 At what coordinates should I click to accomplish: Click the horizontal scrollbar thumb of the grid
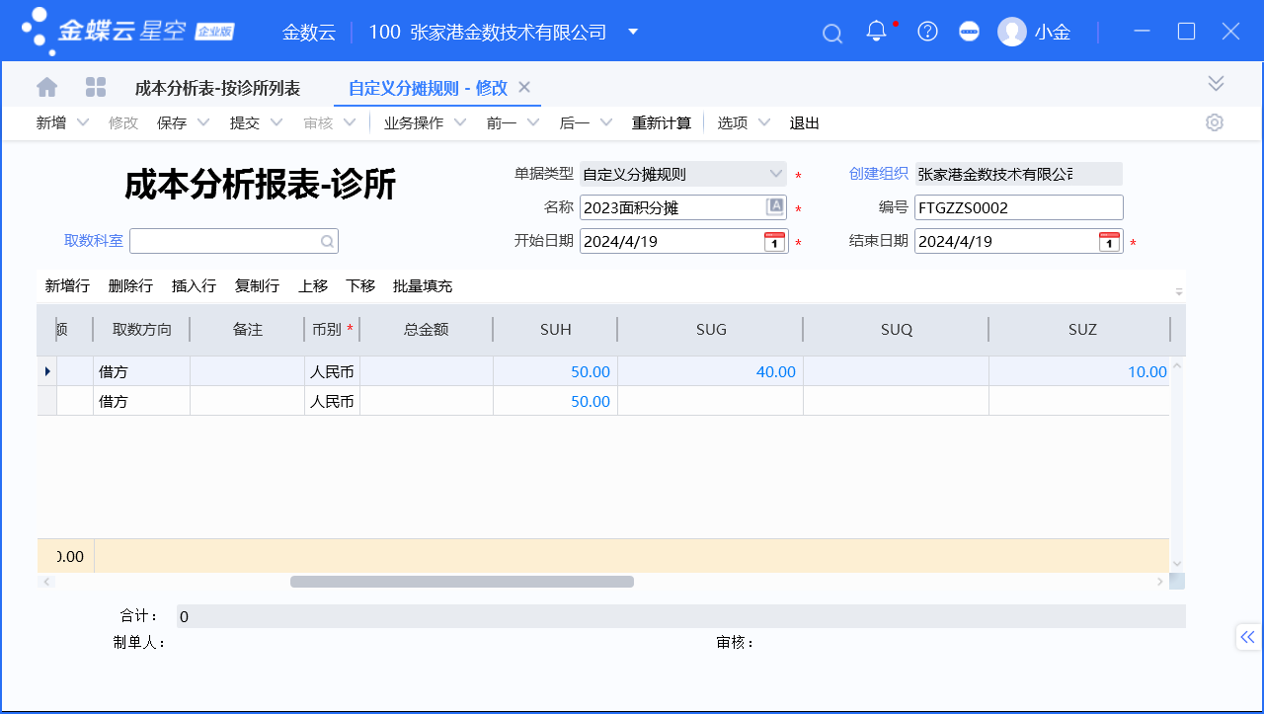pos(462,582)
